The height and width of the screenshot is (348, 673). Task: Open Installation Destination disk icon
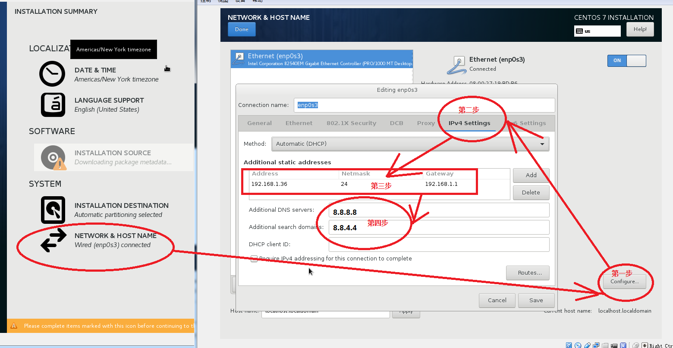point(53,210)
